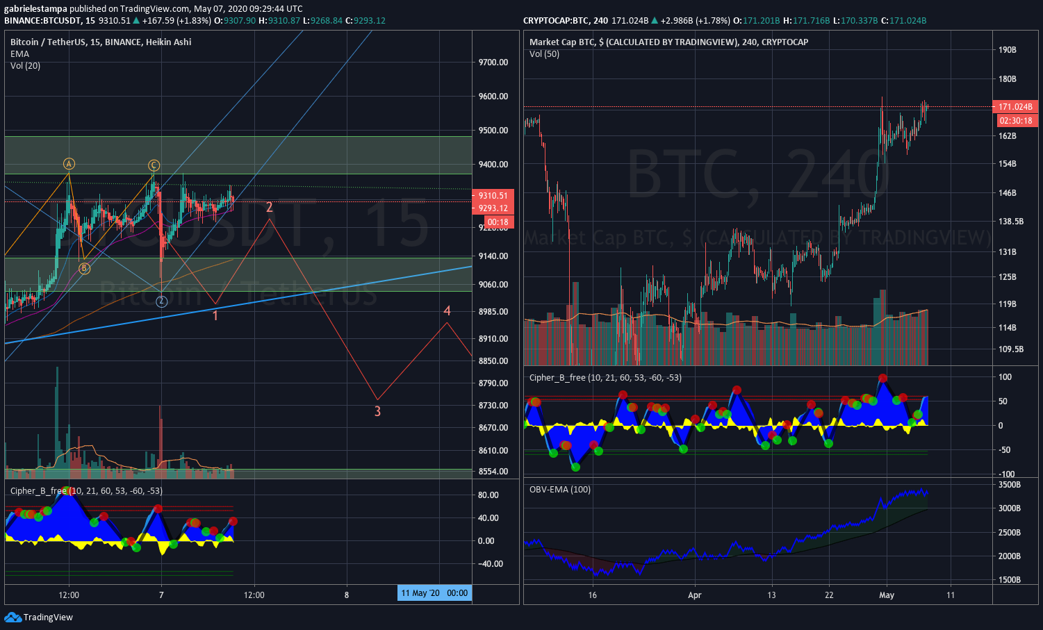Click the TradingView logo icon
Image resolution: width=1043 pixels, height=630 pixels.
pos(13,617)
